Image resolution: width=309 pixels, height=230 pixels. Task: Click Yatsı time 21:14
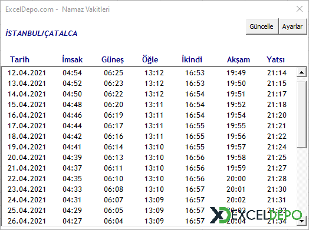click(x=277, y=73)
